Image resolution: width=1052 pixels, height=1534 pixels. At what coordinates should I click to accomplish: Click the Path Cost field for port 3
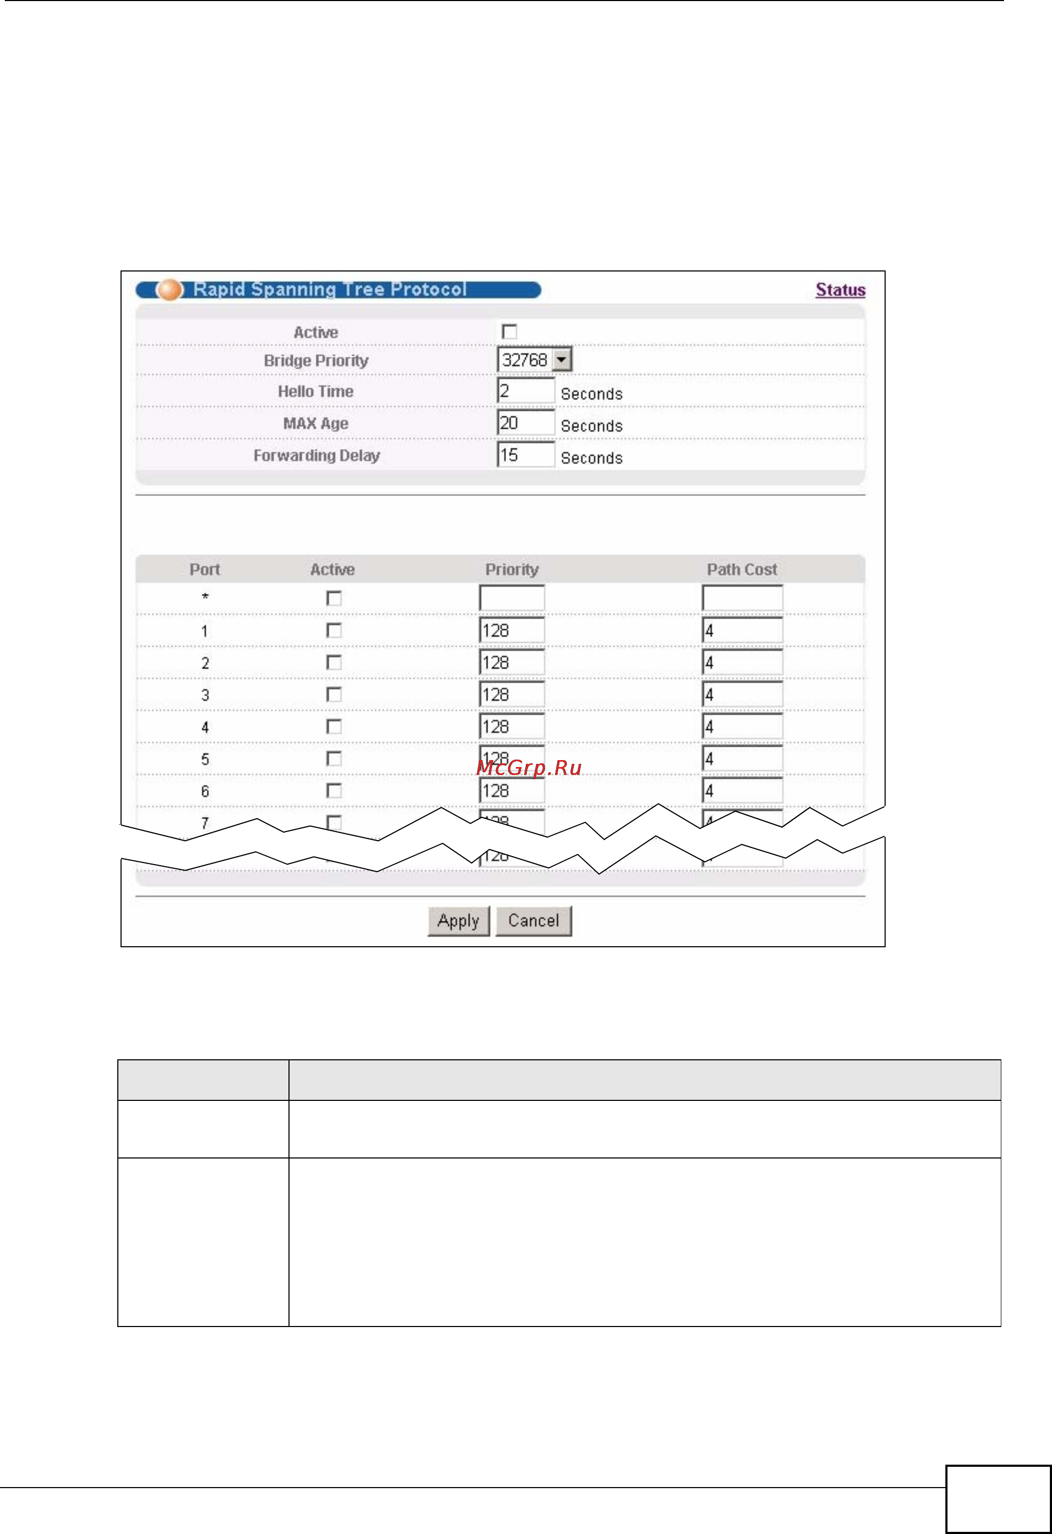(742, 694)
